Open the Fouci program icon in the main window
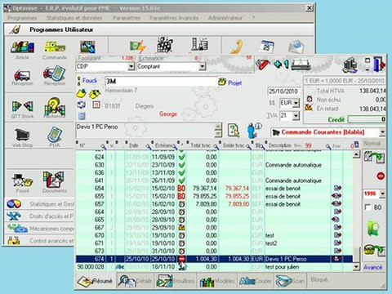This screenshot has width=392, height=294. (22, 180)
